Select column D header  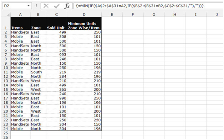[84, 15]
